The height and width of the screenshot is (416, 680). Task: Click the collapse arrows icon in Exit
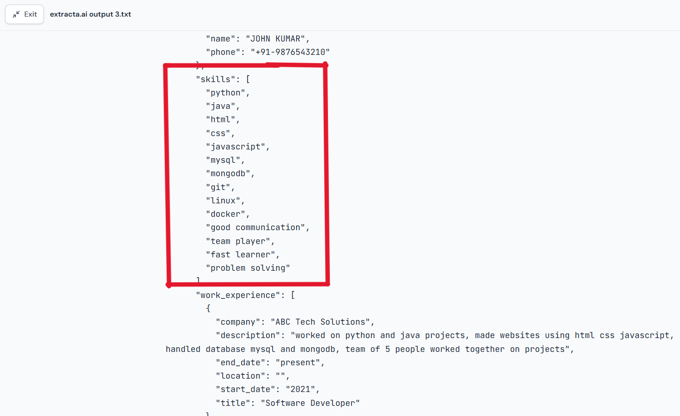point(16,14)
